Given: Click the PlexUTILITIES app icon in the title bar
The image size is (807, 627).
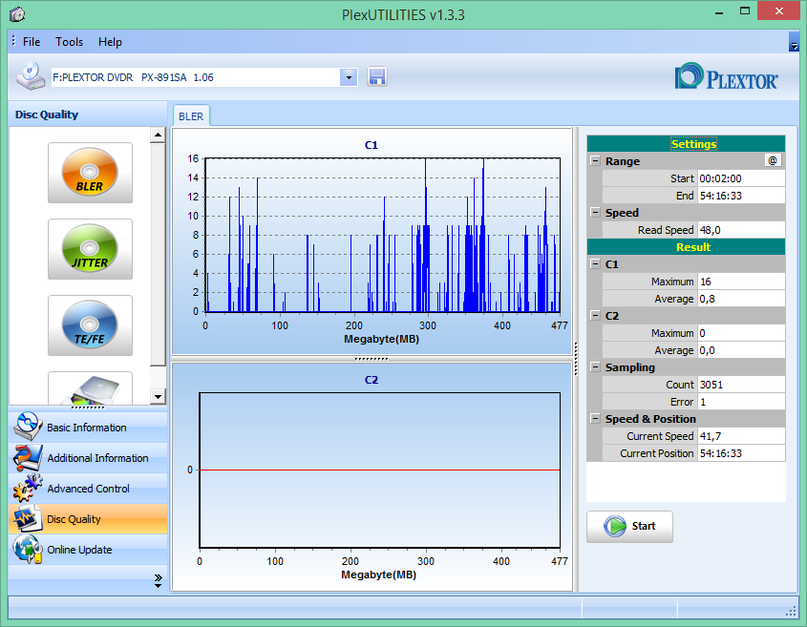Looking at the screenshot, I should tap(17, 14).
